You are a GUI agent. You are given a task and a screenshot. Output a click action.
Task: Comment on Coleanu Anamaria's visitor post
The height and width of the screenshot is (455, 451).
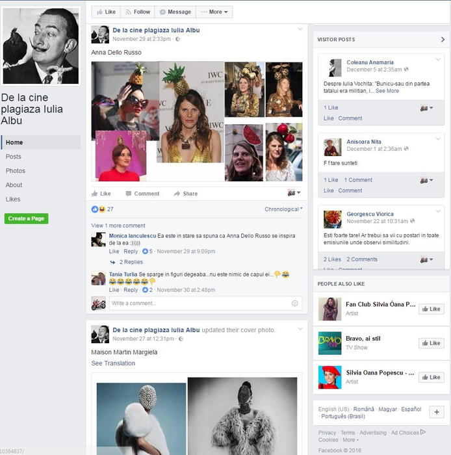click(350, 118)
